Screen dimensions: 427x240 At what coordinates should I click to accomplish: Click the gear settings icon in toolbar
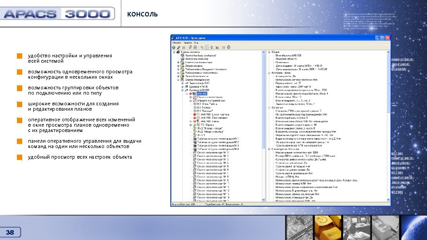(229, 48)
